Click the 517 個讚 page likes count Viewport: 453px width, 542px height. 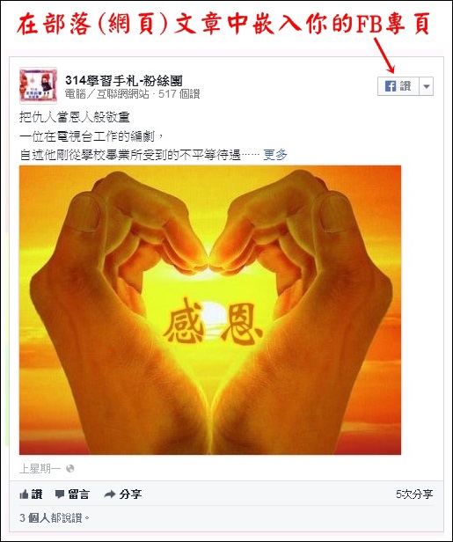click(179, 94)
